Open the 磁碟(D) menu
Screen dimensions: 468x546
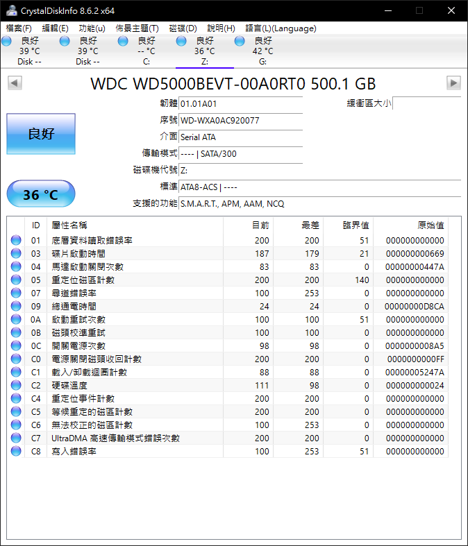tap(183, 28)
